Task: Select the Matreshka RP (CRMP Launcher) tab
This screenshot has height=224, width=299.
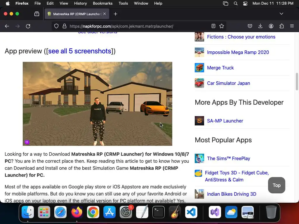Action: pyautogui.click(x=77, y=14)
